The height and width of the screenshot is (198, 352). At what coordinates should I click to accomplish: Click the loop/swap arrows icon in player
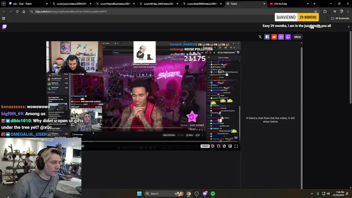tap(224, 146)
